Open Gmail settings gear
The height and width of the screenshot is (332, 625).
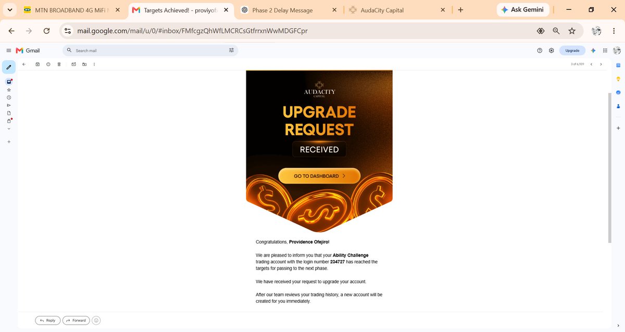pyautogui.click(x=551, y=50)
